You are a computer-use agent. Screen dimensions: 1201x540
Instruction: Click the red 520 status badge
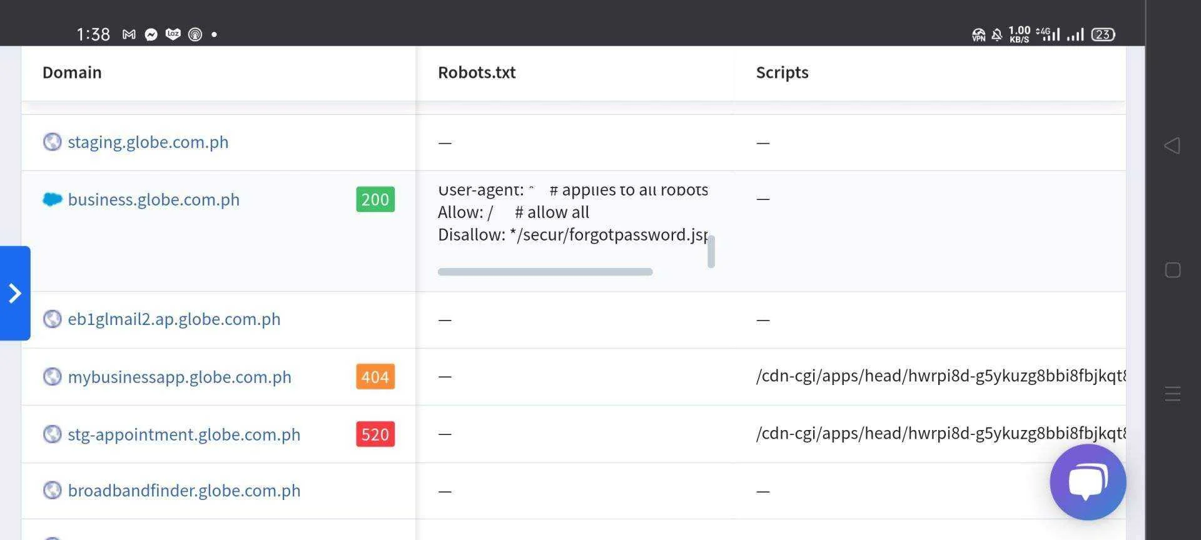pos(375,434)
